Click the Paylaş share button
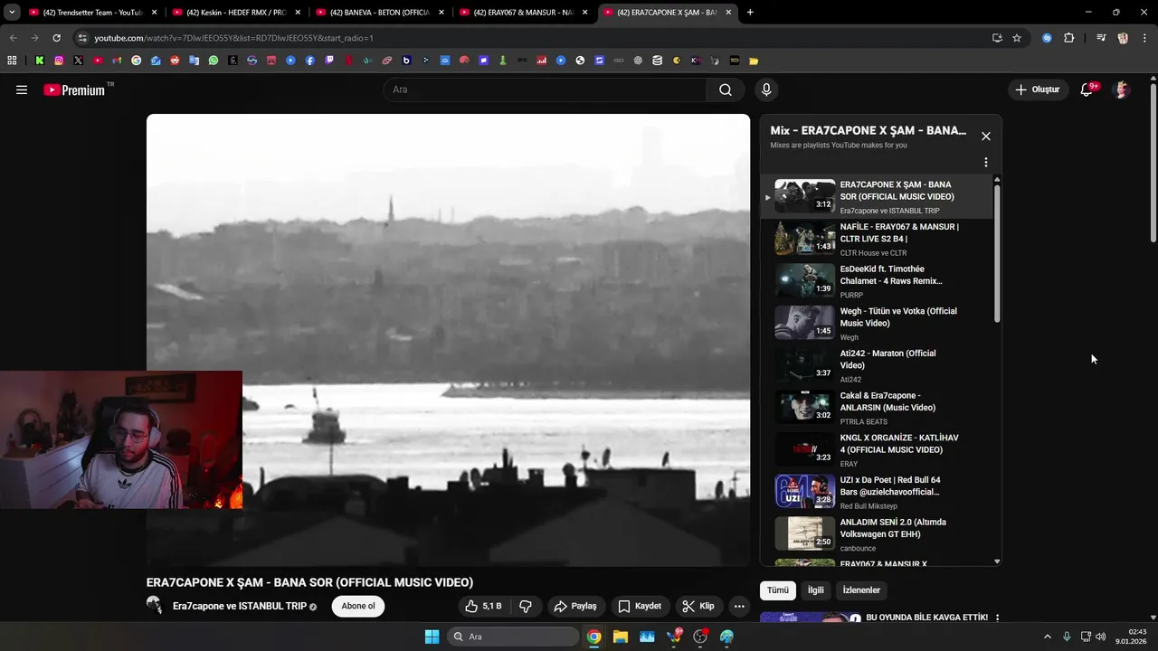This screenshot has height=651, width=1158. coord(575,606)
